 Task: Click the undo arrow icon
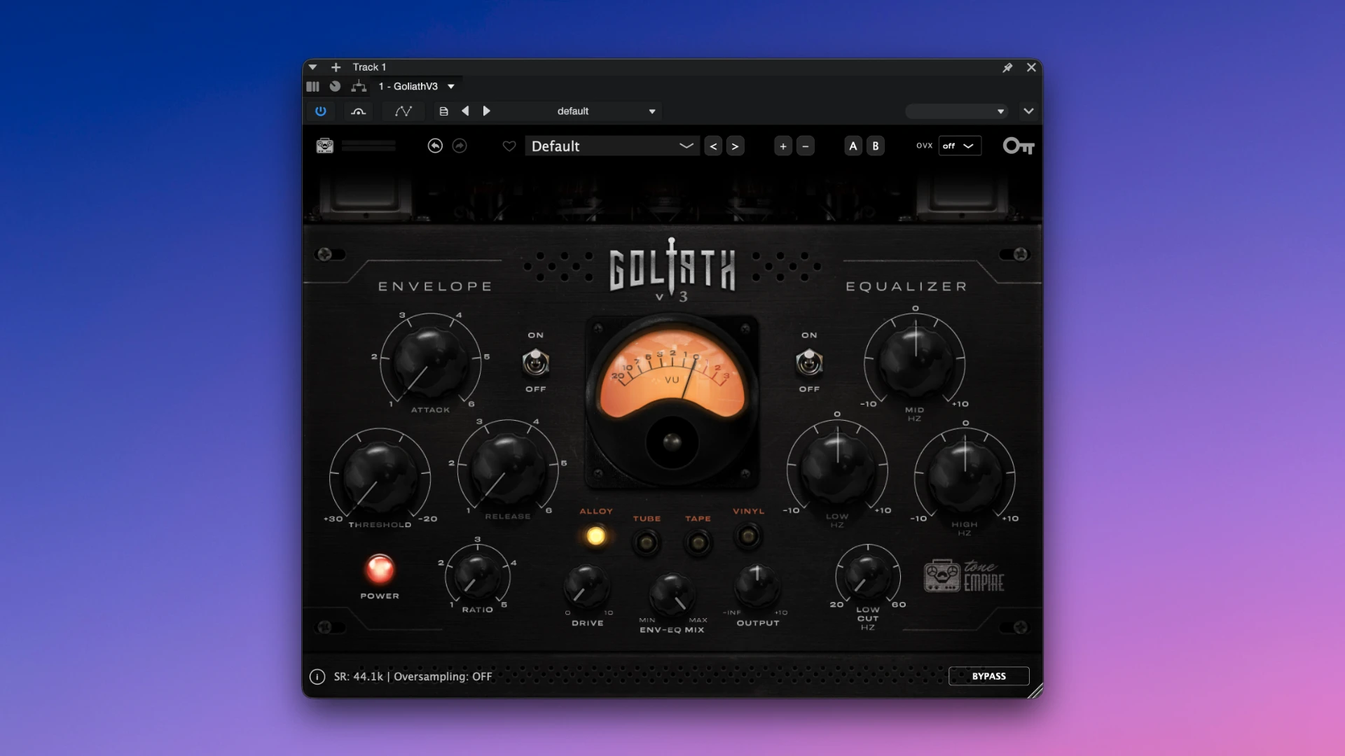[435, 146]
